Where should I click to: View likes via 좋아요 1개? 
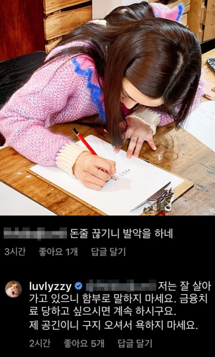pyautogui.click(x=58, y=252)
